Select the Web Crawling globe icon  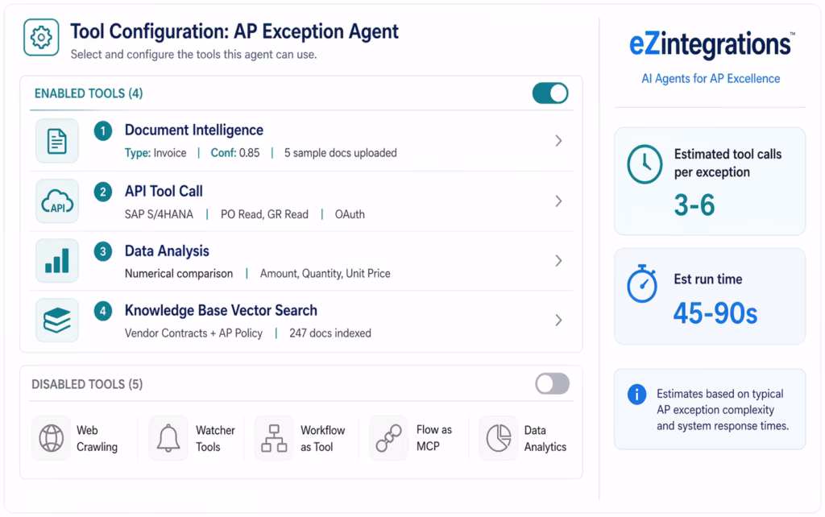click(x=51, y=438)
